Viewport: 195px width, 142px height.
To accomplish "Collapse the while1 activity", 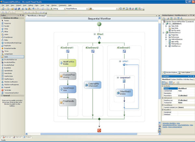I will (x=120, y=61).
